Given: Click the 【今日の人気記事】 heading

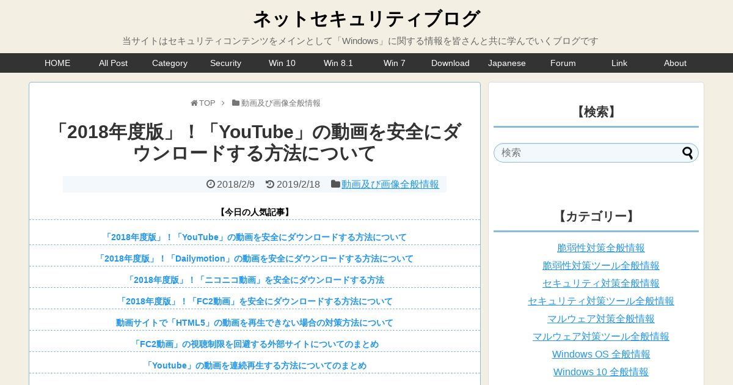Looking at the screenshot, I should [255, 212].
